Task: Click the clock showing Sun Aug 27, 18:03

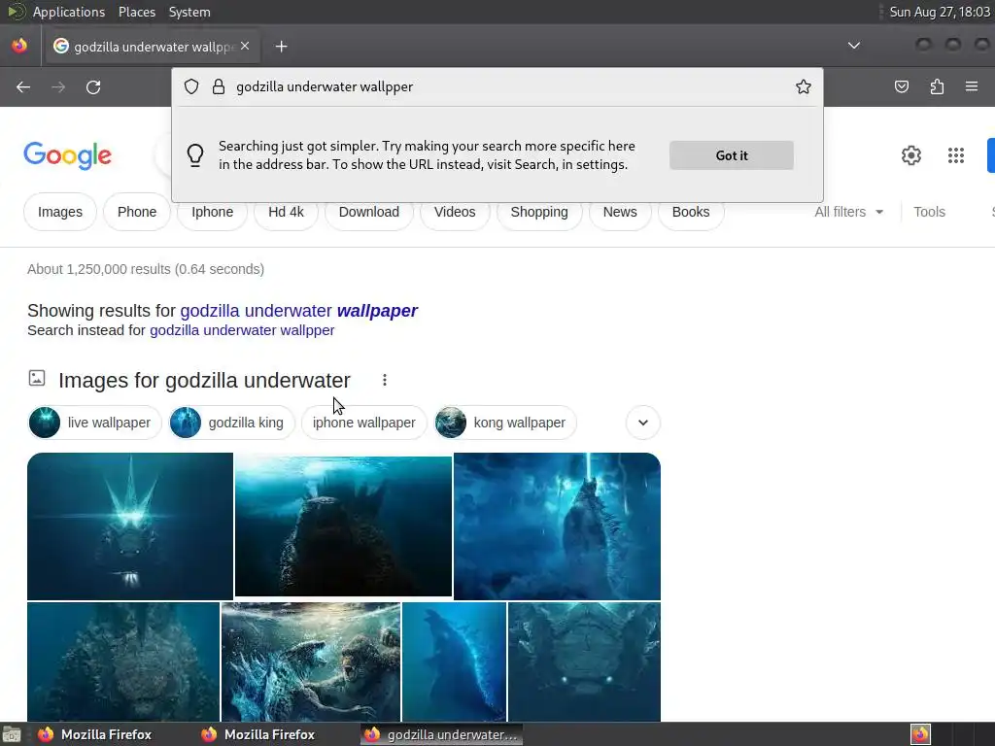Action: (x=940, y=12)
